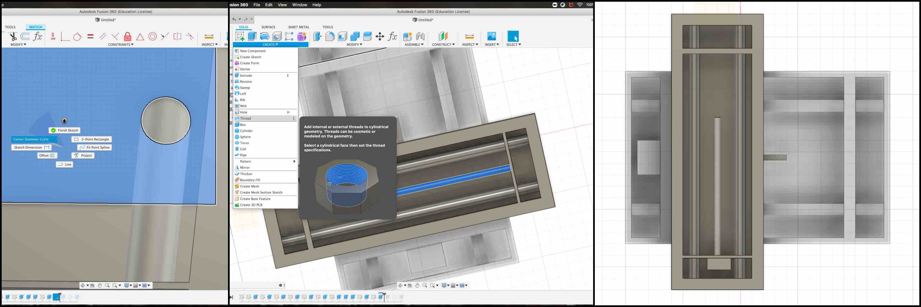Apply the Equal constraint icon
This screenshot has width=921, height=307.
tap(91, 36)
